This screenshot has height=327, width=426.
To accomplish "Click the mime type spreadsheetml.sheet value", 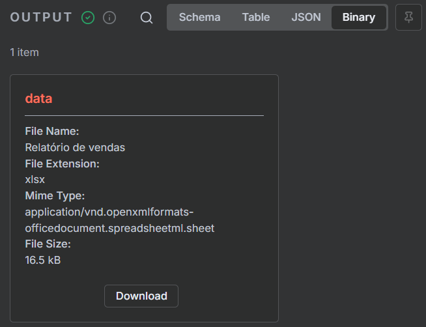I will click(120, 220).
